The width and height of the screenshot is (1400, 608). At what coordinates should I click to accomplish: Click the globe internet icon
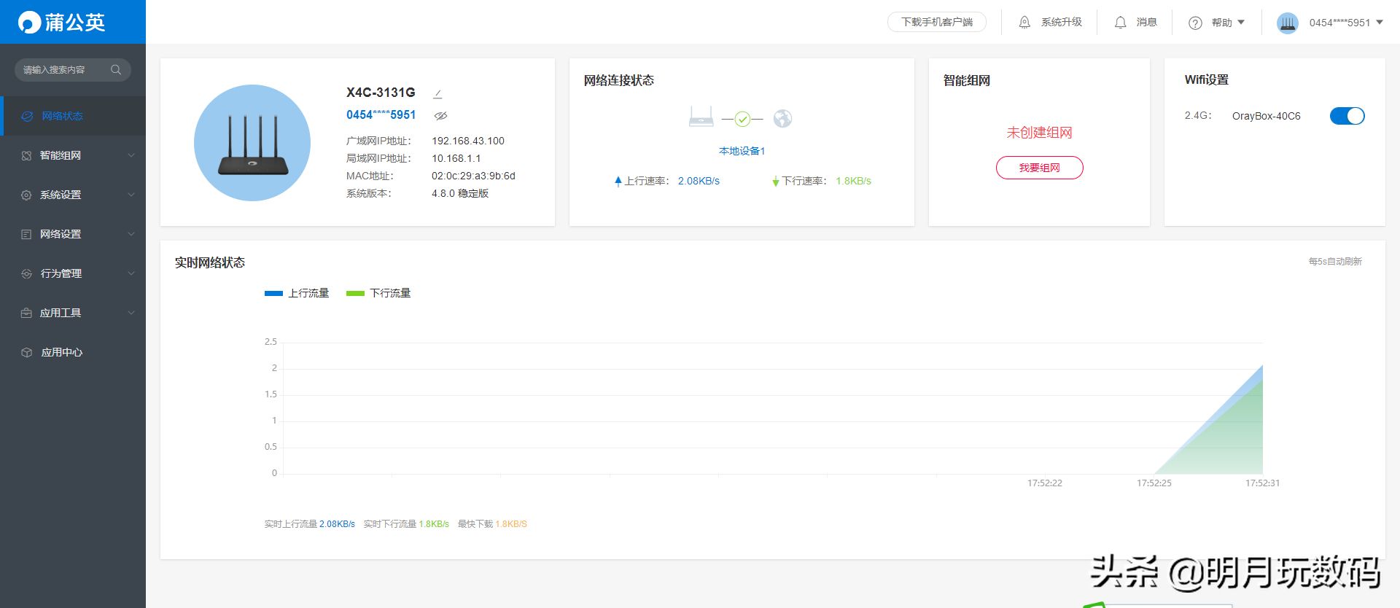(x=782, y=118)
